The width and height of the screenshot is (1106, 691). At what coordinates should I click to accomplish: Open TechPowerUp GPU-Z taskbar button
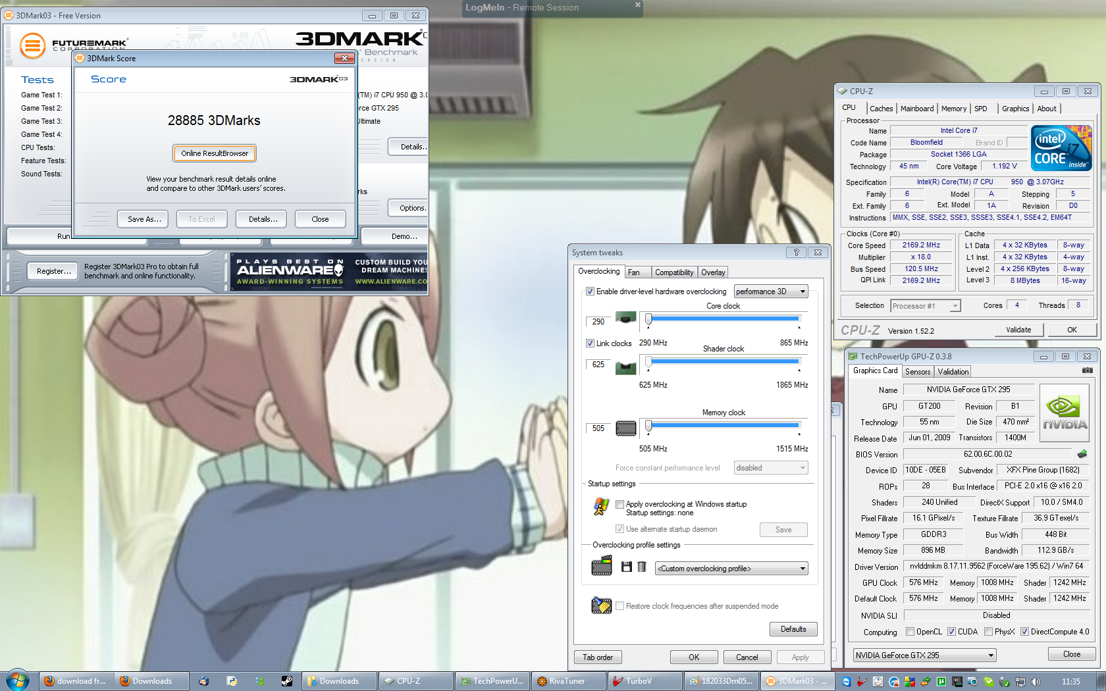(492, 681)
